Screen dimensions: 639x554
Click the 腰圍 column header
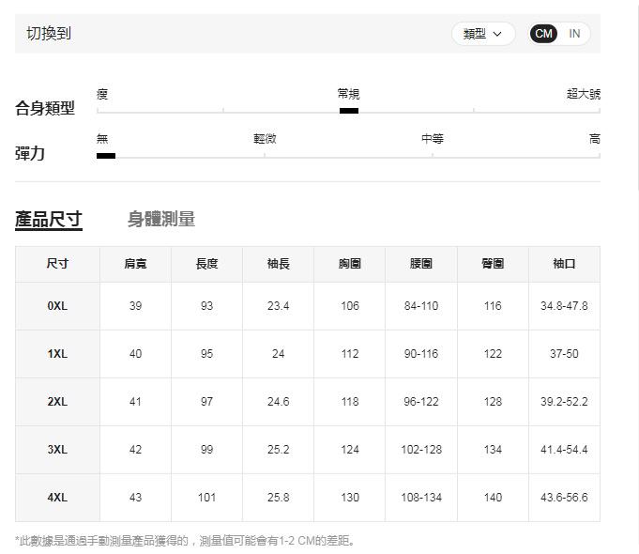pyautogui.click(x=421, y=264)
